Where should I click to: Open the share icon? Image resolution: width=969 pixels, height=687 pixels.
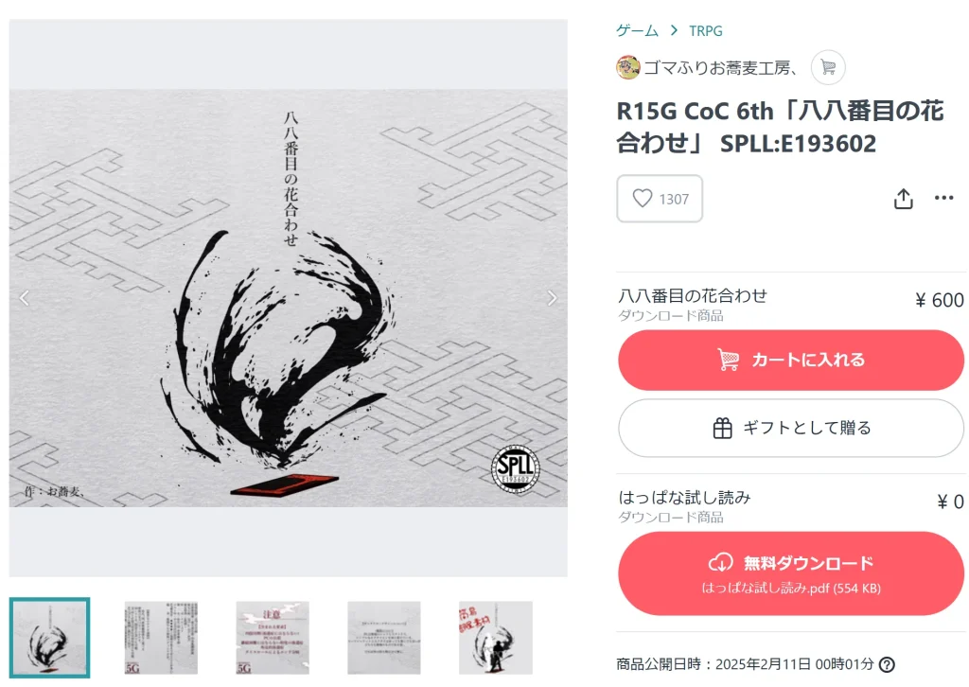click(x=903, y=199)
